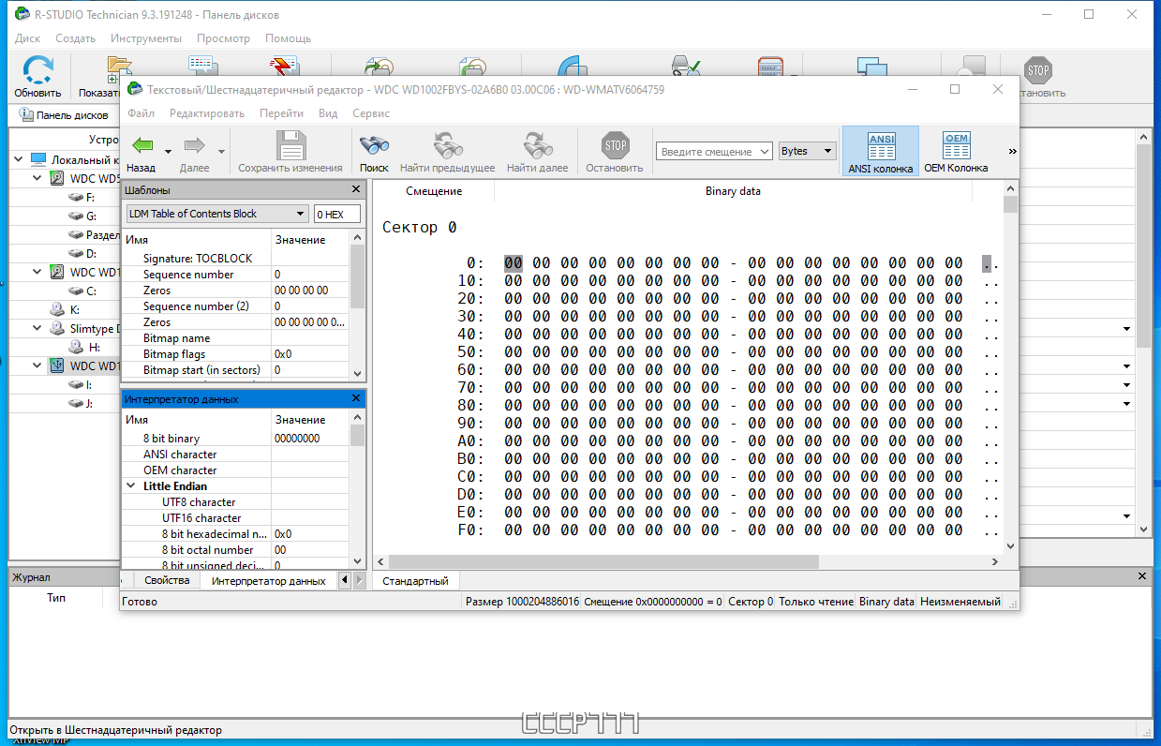Select the G: partition
The height and width of the screenshot is (746, 1161).
[91, 216]
